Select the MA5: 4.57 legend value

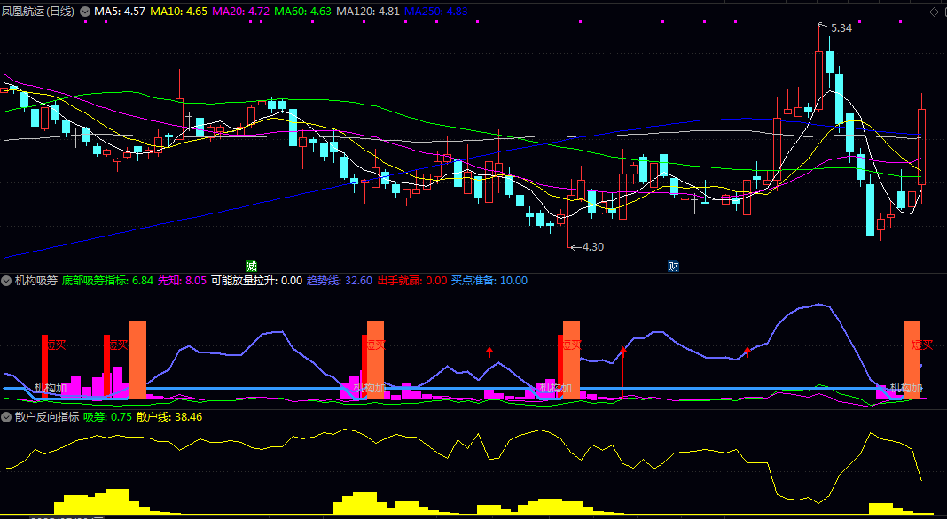pos(119,12)
